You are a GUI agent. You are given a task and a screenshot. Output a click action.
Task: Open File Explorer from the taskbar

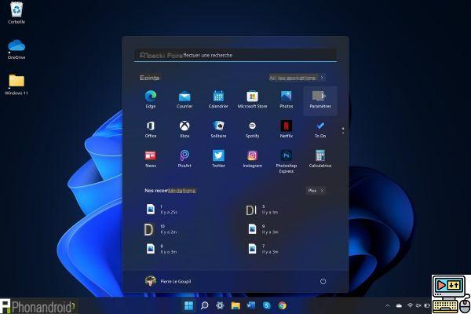pyautogui.click(x=235, y=305)
